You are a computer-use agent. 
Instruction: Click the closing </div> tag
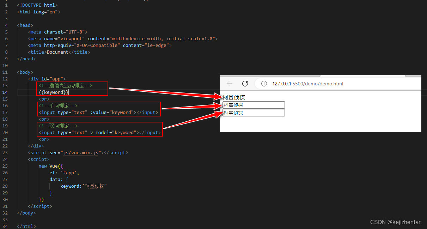[x=36, y=146]
